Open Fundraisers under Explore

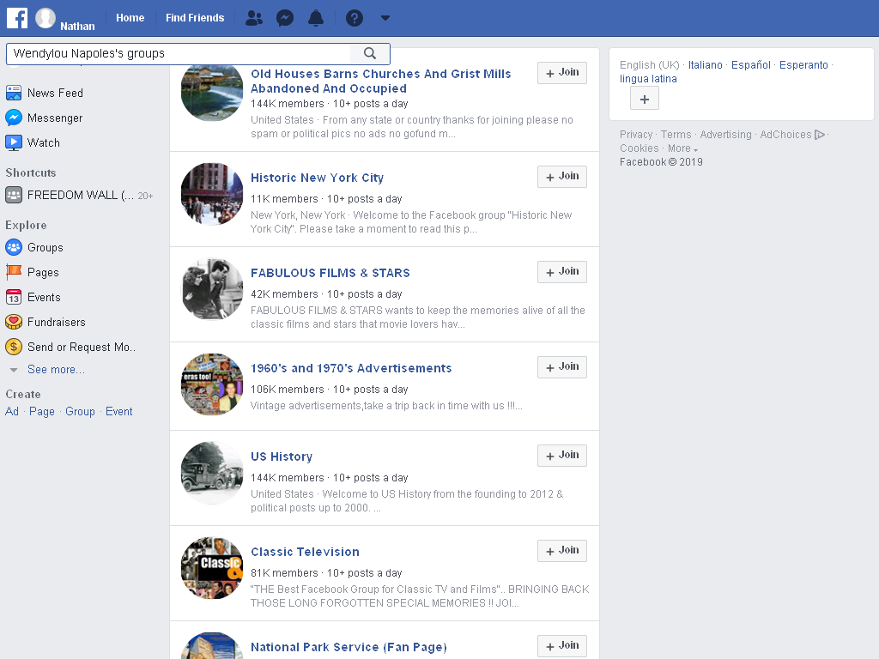[x=57, y=323]
